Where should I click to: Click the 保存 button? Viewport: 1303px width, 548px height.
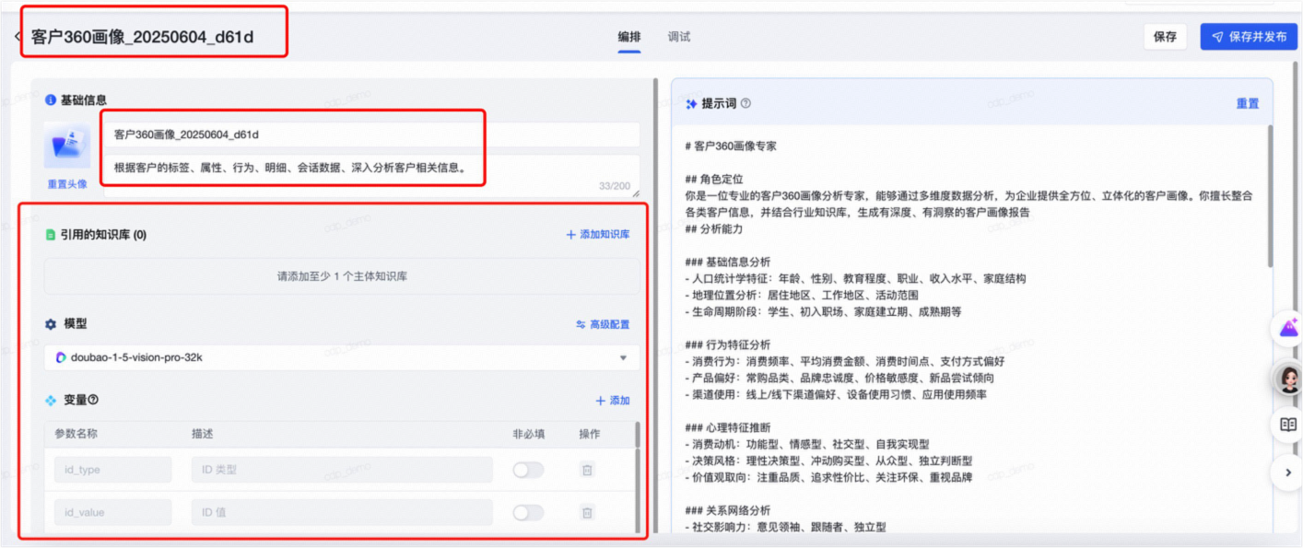click(x=1165, y=37)
